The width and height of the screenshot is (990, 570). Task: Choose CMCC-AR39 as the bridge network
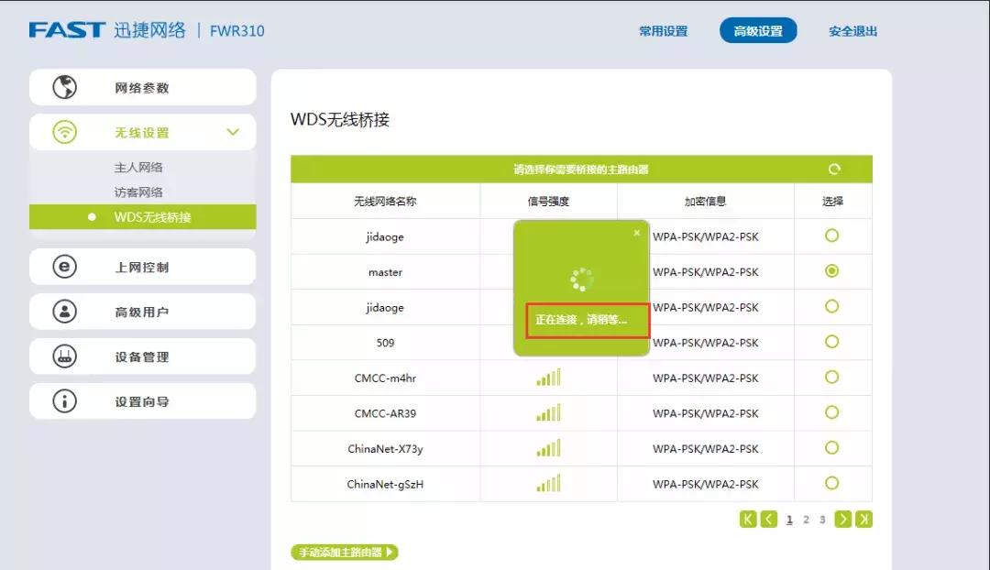click(x=831, y=412)
